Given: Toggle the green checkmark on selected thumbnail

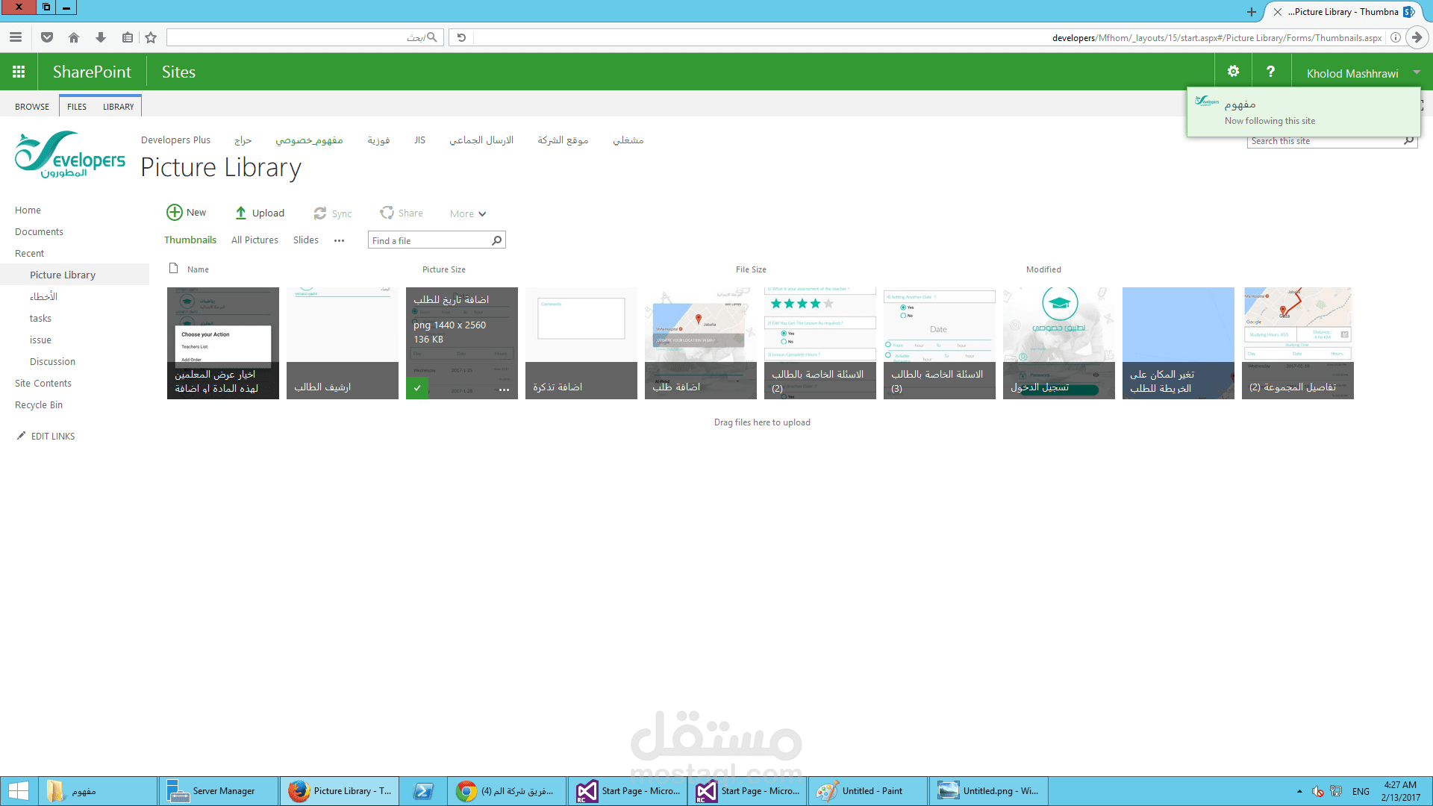Looking at the screenshot, I should coord(417,388).
